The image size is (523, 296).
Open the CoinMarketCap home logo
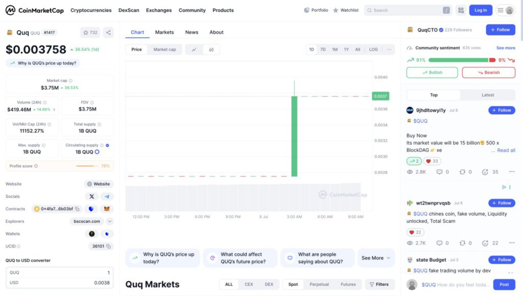click(34, 10)
